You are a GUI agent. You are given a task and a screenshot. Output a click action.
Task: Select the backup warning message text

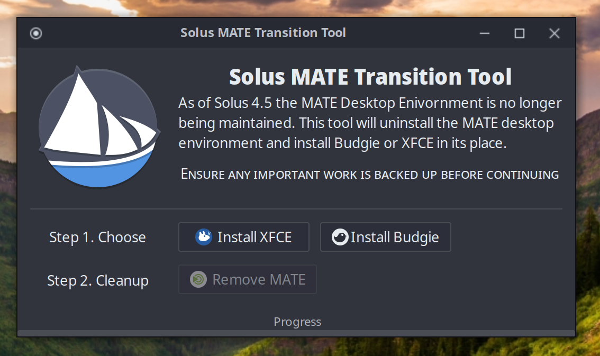pos(370,174)
